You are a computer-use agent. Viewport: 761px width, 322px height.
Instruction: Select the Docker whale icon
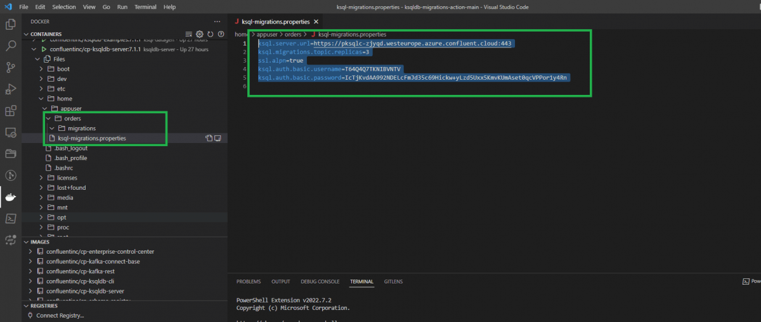pos(11,197)
